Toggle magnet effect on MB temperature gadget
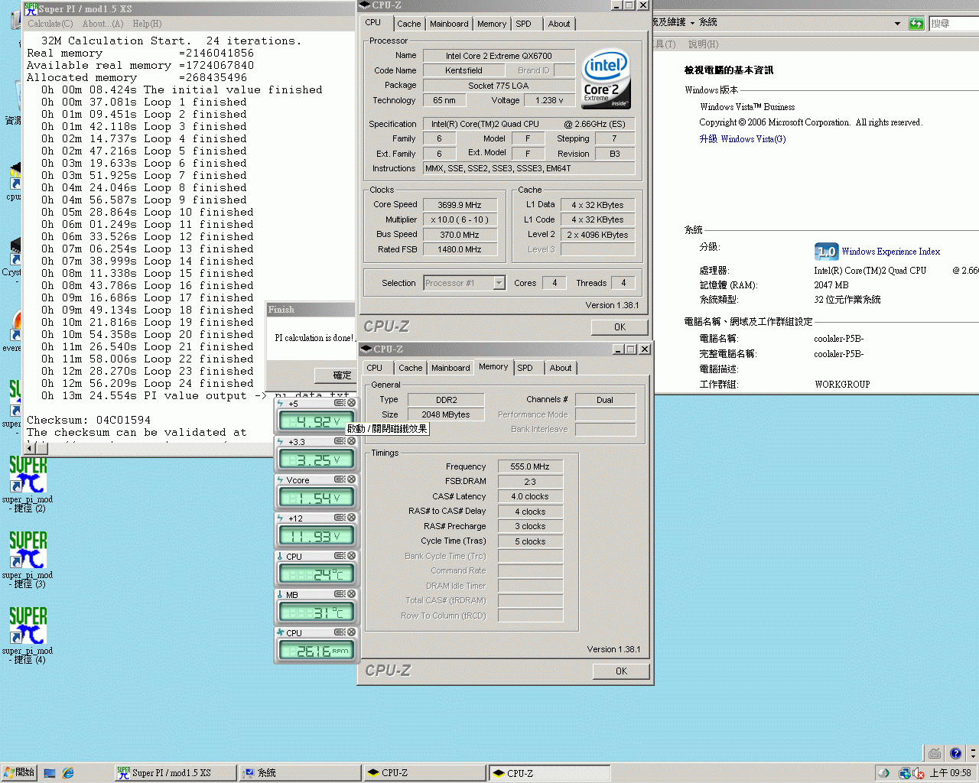This screenshot has width=979, height=783. pyautogui.click(x=340, y=594)
